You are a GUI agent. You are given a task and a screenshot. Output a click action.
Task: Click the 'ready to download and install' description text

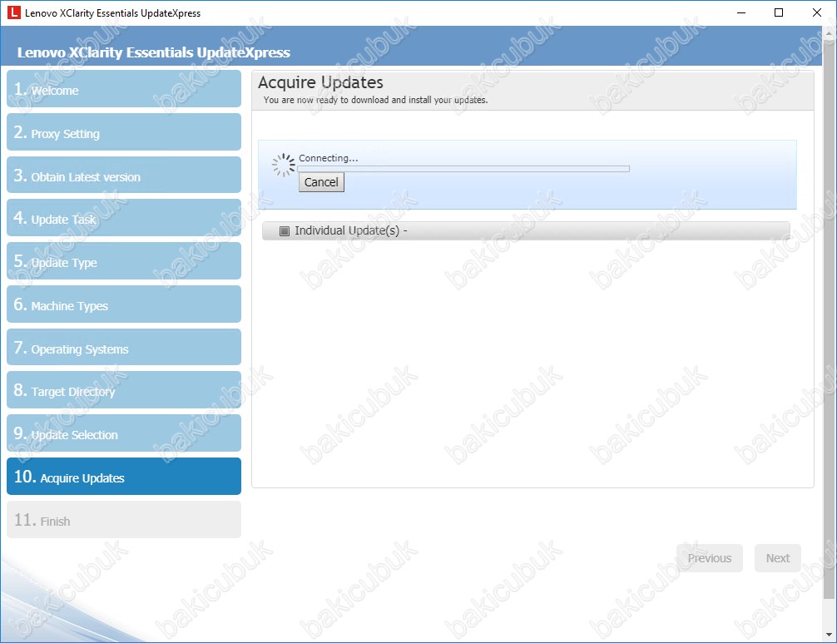coord(375,100)
